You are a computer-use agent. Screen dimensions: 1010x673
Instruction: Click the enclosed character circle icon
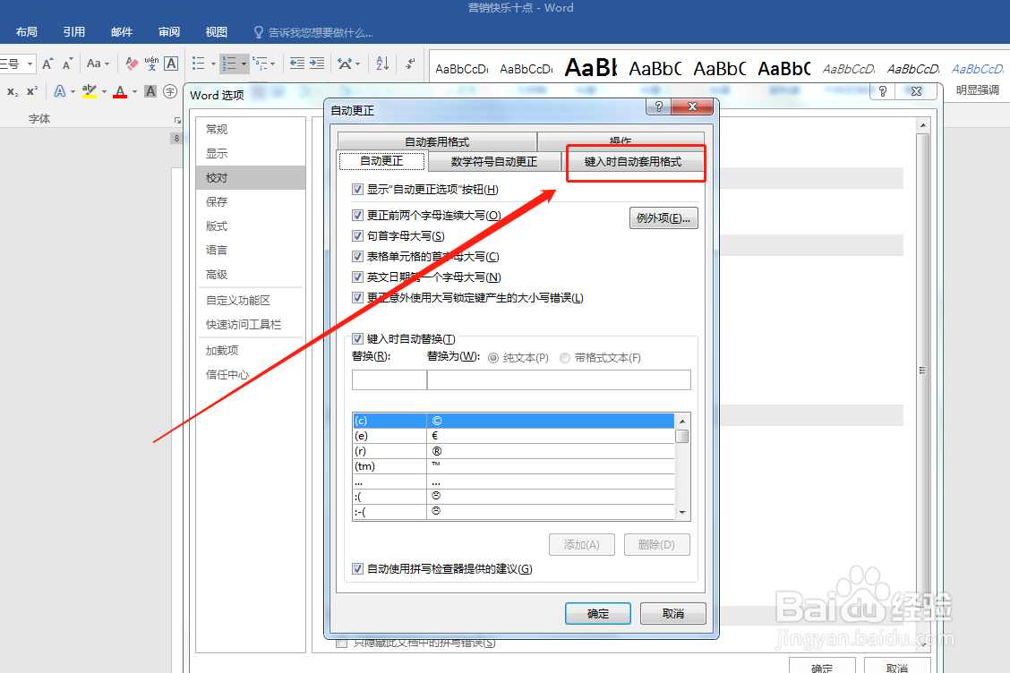coord(170,91)
